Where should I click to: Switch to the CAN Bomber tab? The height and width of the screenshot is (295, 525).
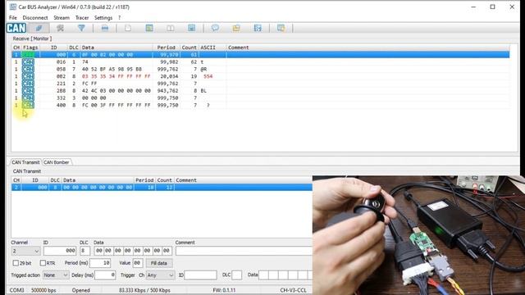(x=57, y=162)
